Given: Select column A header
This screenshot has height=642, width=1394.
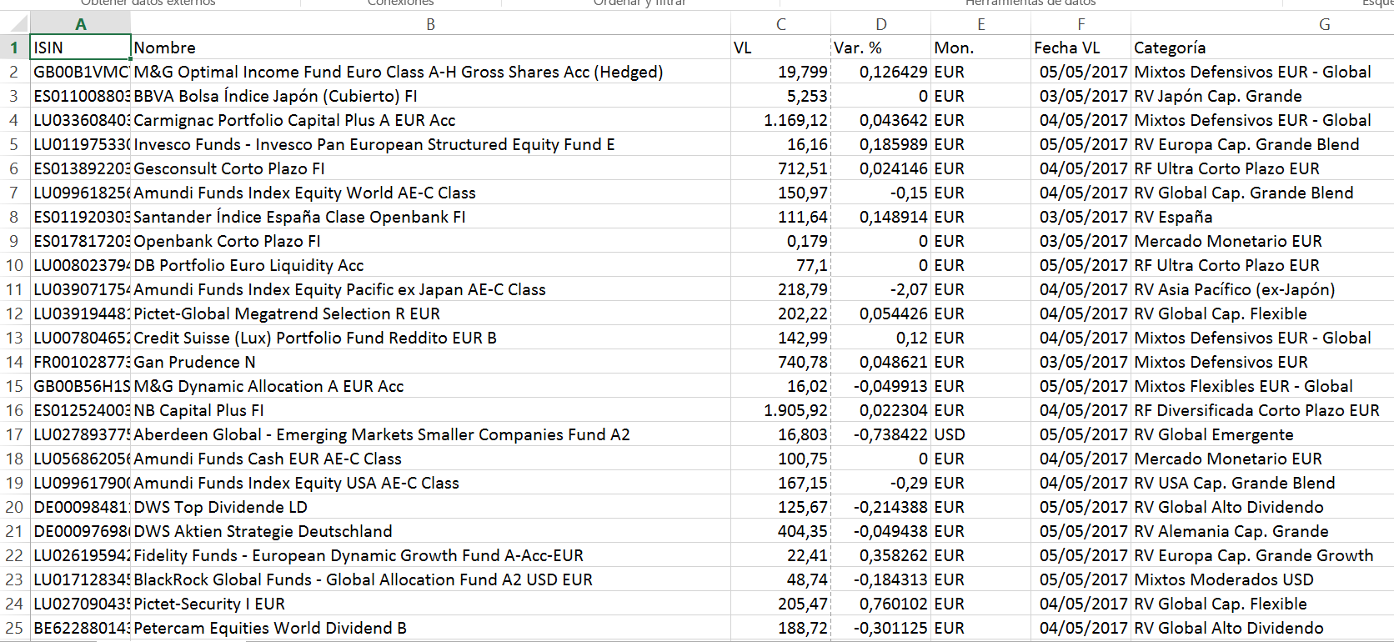Looking at the screenshot, I should click(81, 24).
